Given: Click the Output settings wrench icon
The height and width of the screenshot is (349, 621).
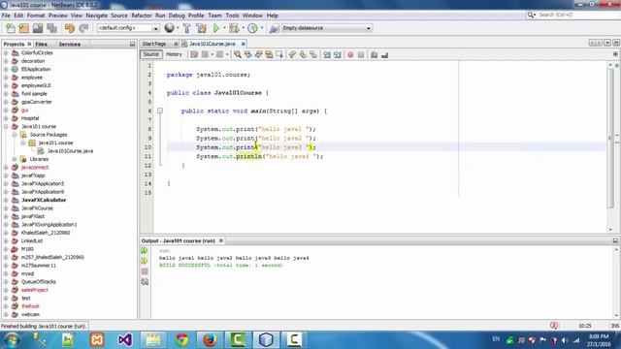Looking at the screenshot, I should point(145,282).
